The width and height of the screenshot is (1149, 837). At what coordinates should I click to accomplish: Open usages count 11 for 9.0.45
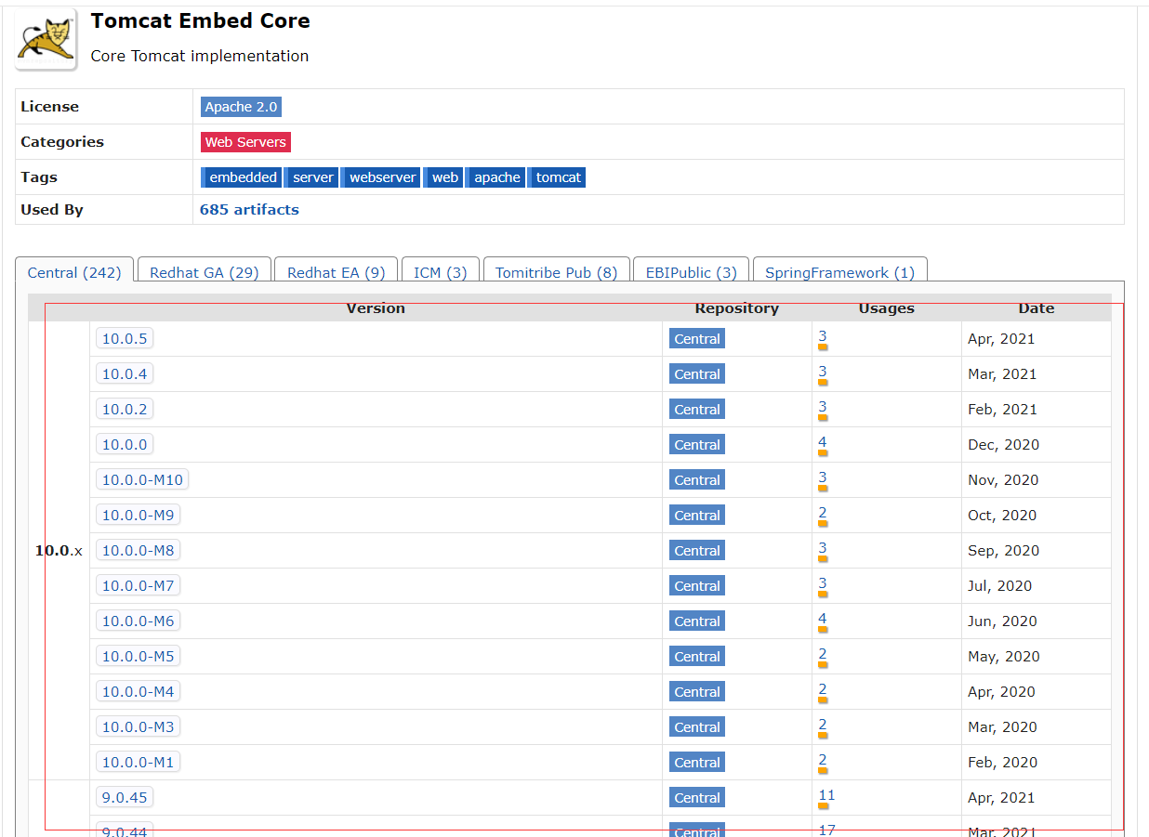pos(826,795)
